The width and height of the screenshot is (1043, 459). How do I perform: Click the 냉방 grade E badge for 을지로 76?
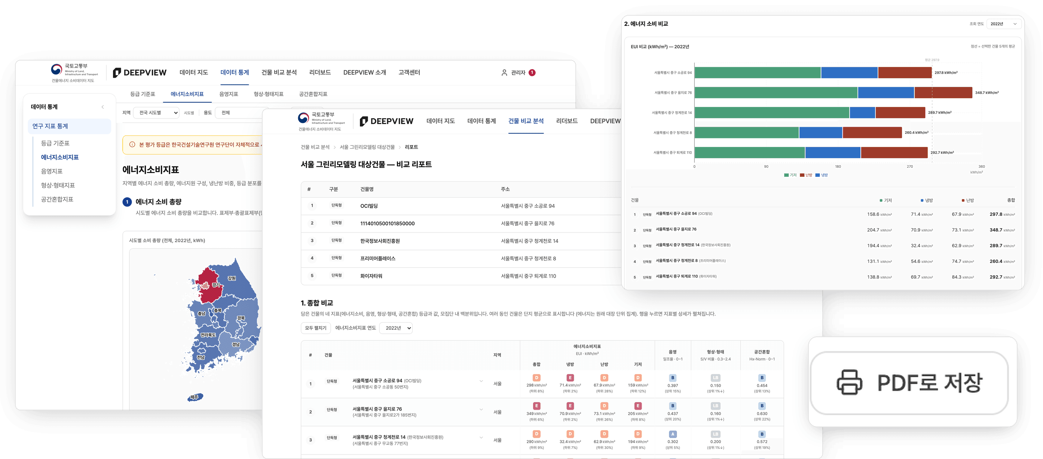tap(570, 406)
